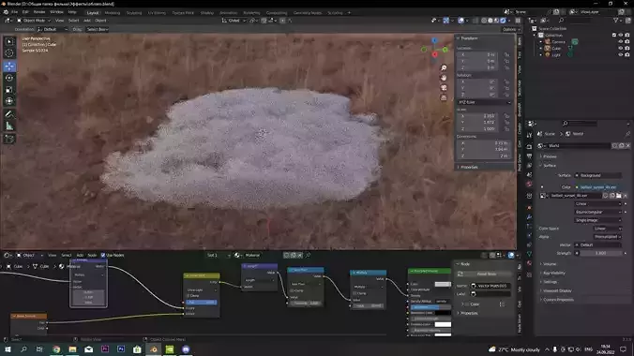
Task: Select the Measure tool
Action: [9, 126]
